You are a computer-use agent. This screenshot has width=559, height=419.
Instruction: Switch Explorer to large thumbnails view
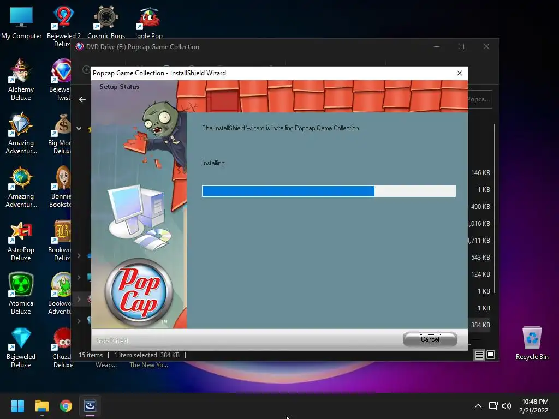(491, 355)
